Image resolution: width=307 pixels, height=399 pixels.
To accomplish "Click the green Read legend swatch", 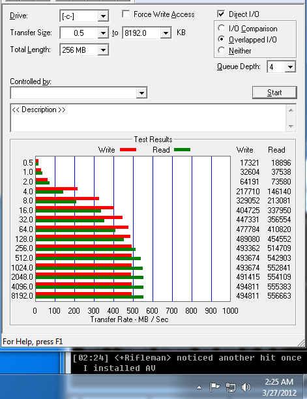I will 182,150.
